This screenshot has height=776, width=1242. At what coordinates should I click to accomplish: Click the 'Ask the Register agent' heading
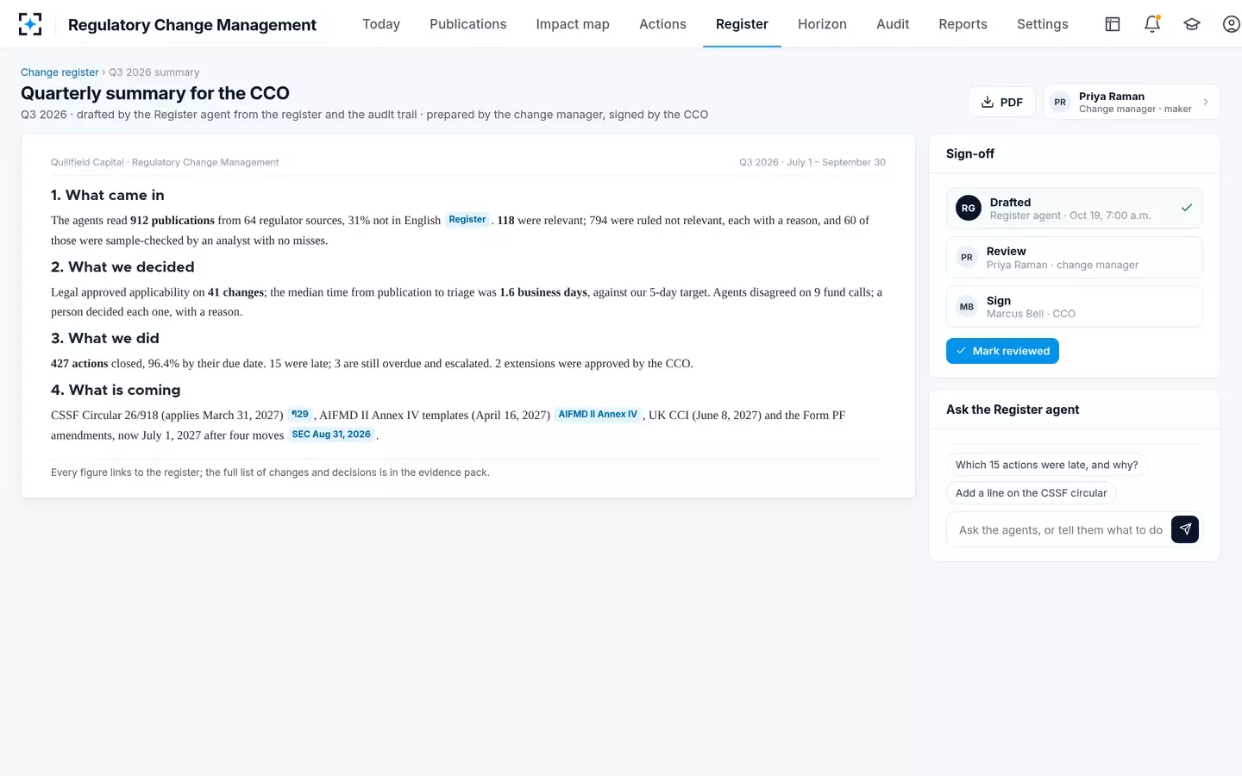point(1013,410)
